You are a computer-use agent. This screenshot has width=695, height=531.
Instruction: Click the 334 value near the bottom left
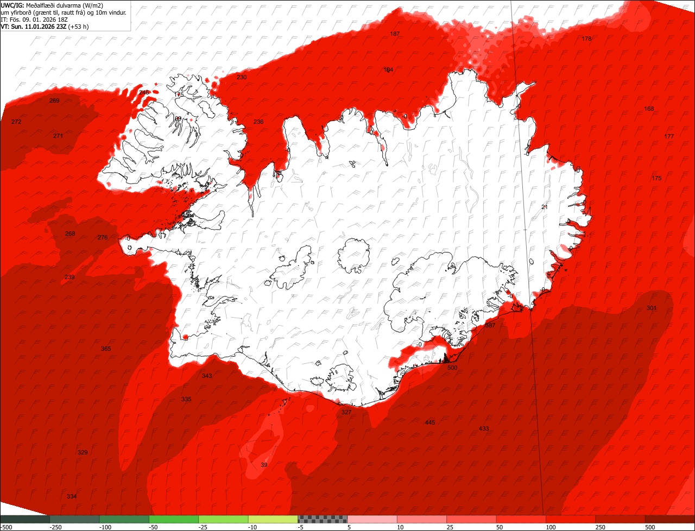72,496
